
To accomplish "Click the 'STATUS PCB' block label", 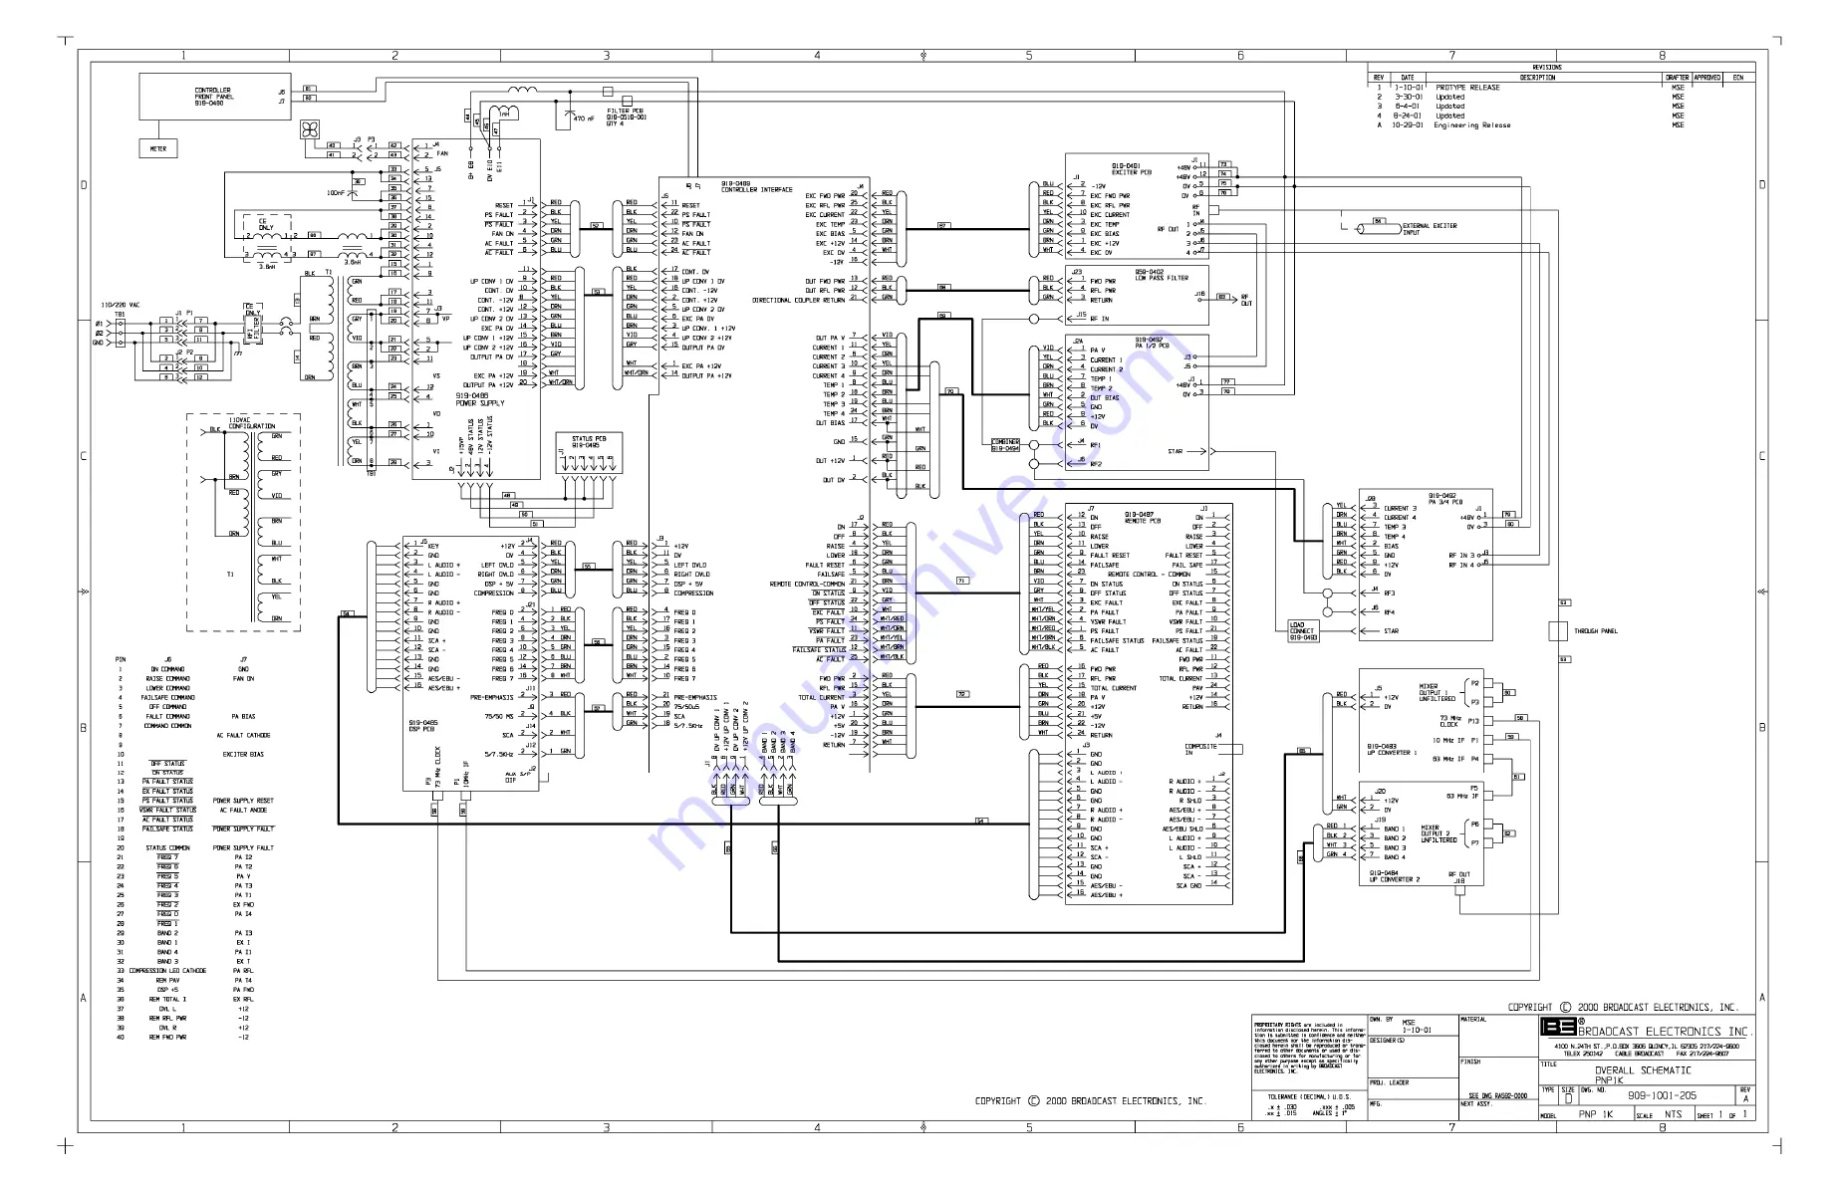I will [588, 438].
